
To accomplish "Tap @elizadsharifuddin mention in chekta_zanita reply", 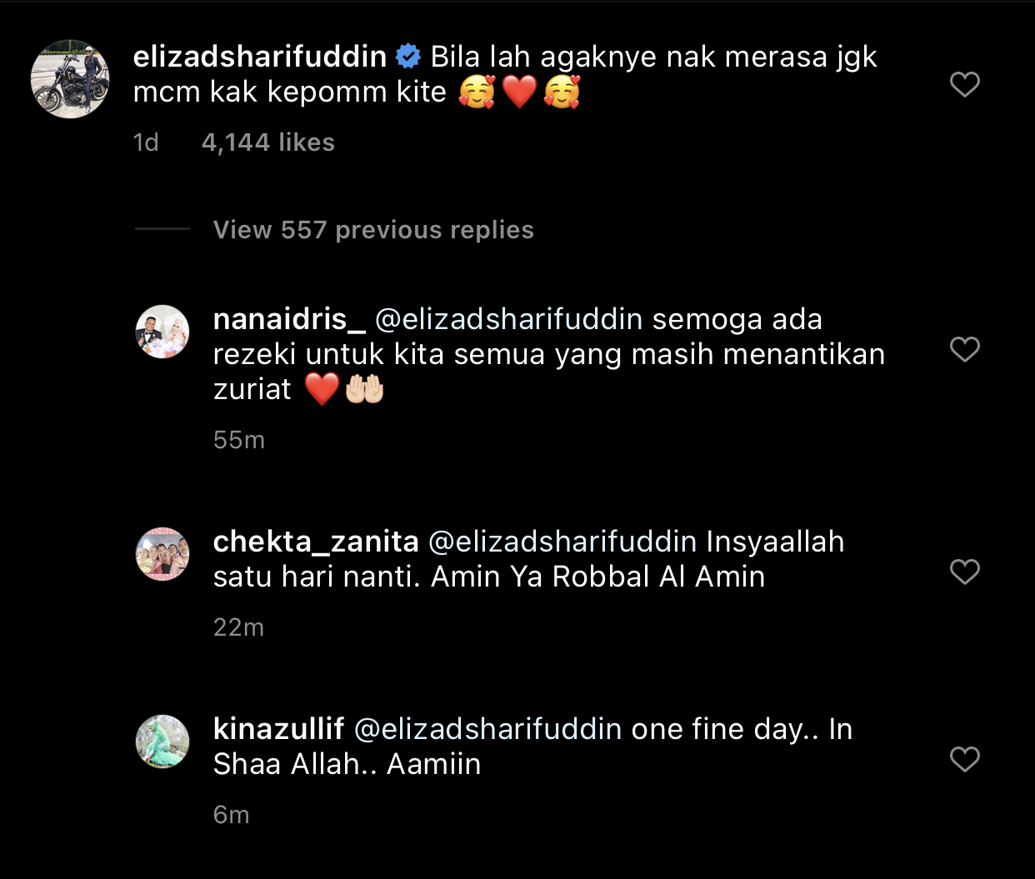I will (x=562, y=542).
